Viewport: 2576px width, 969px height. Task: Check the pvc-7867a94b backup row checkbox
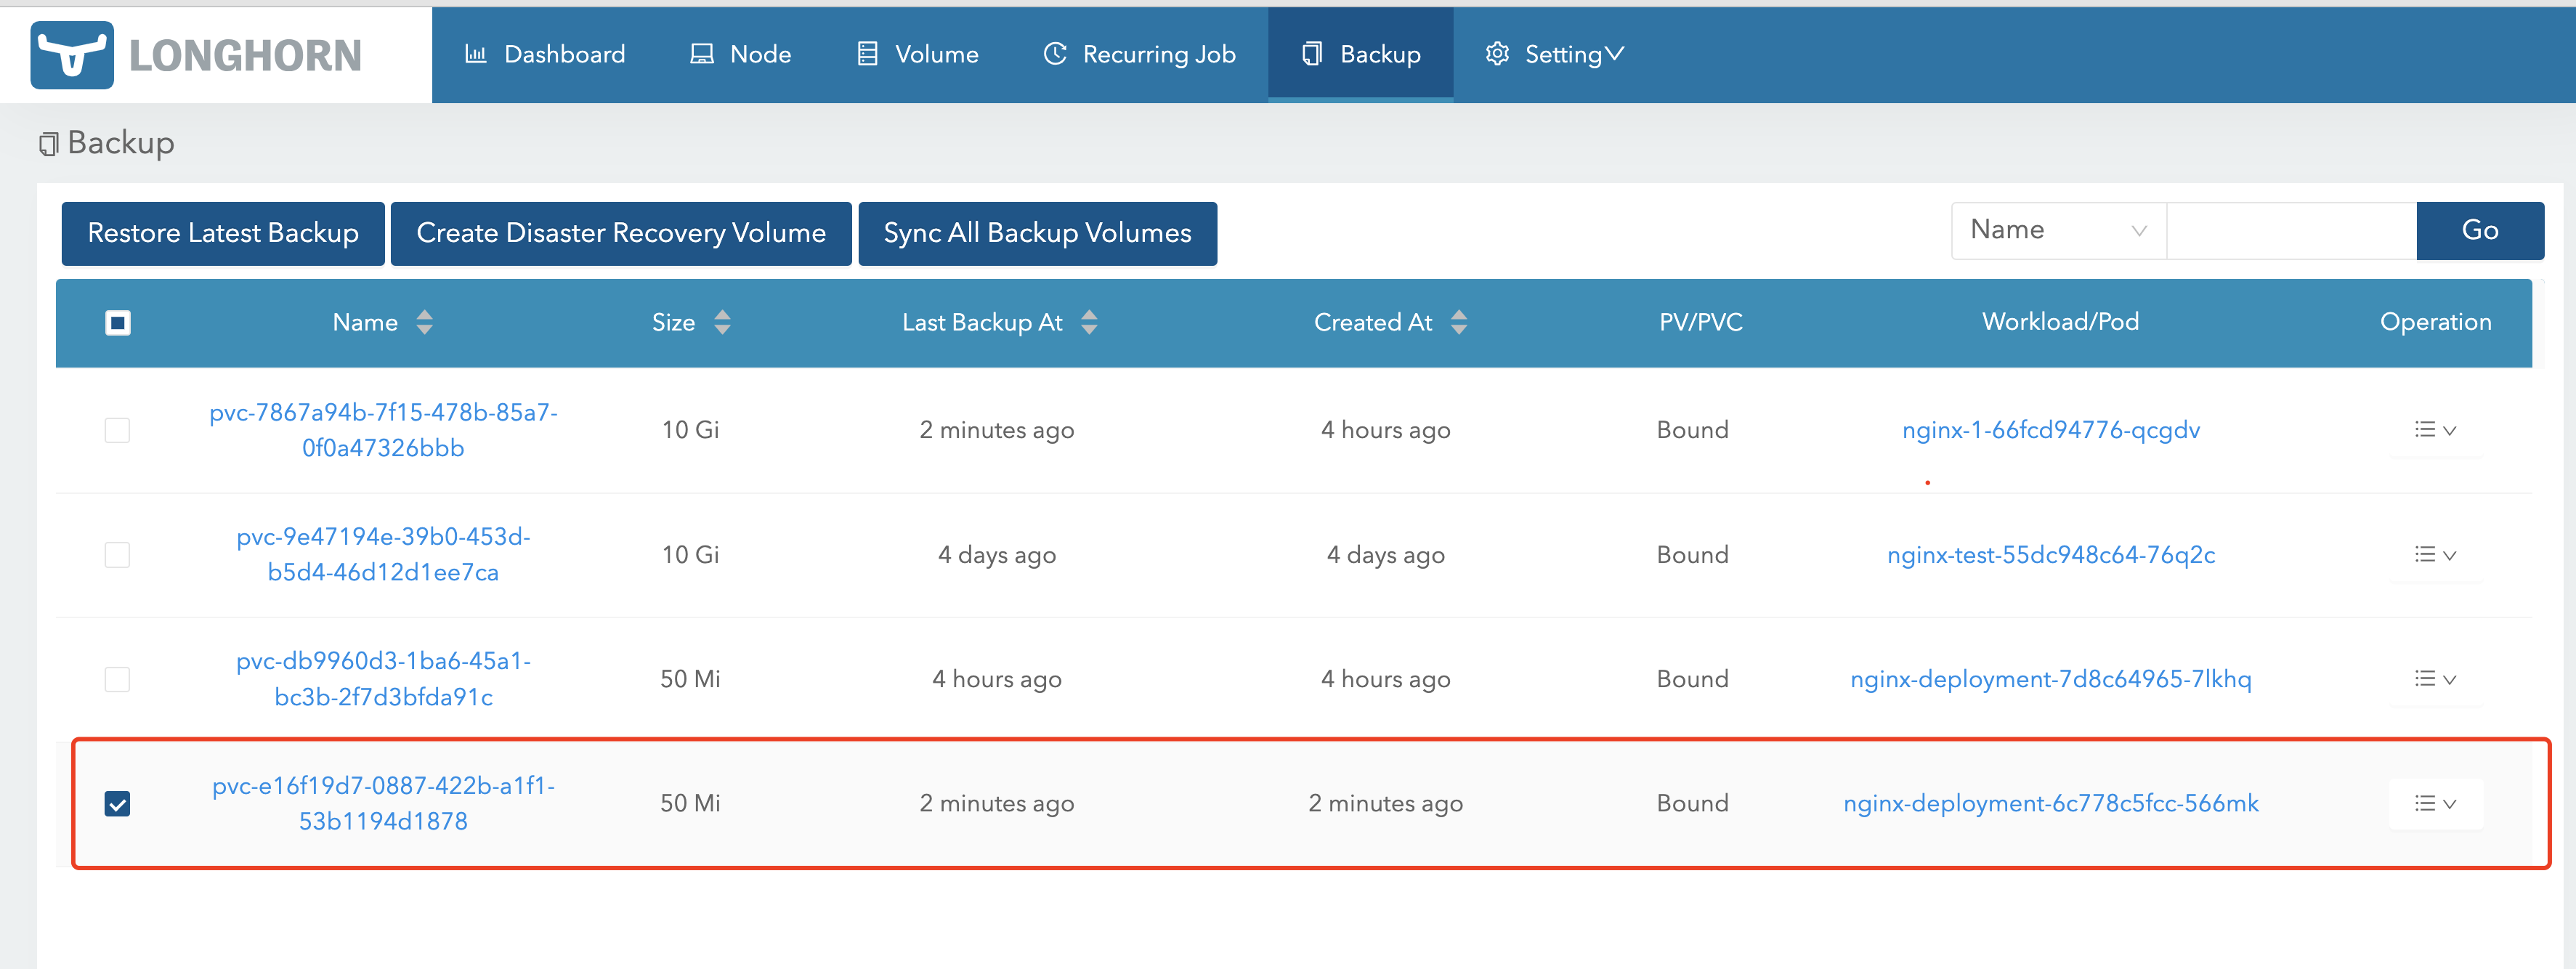coord(117,430)
